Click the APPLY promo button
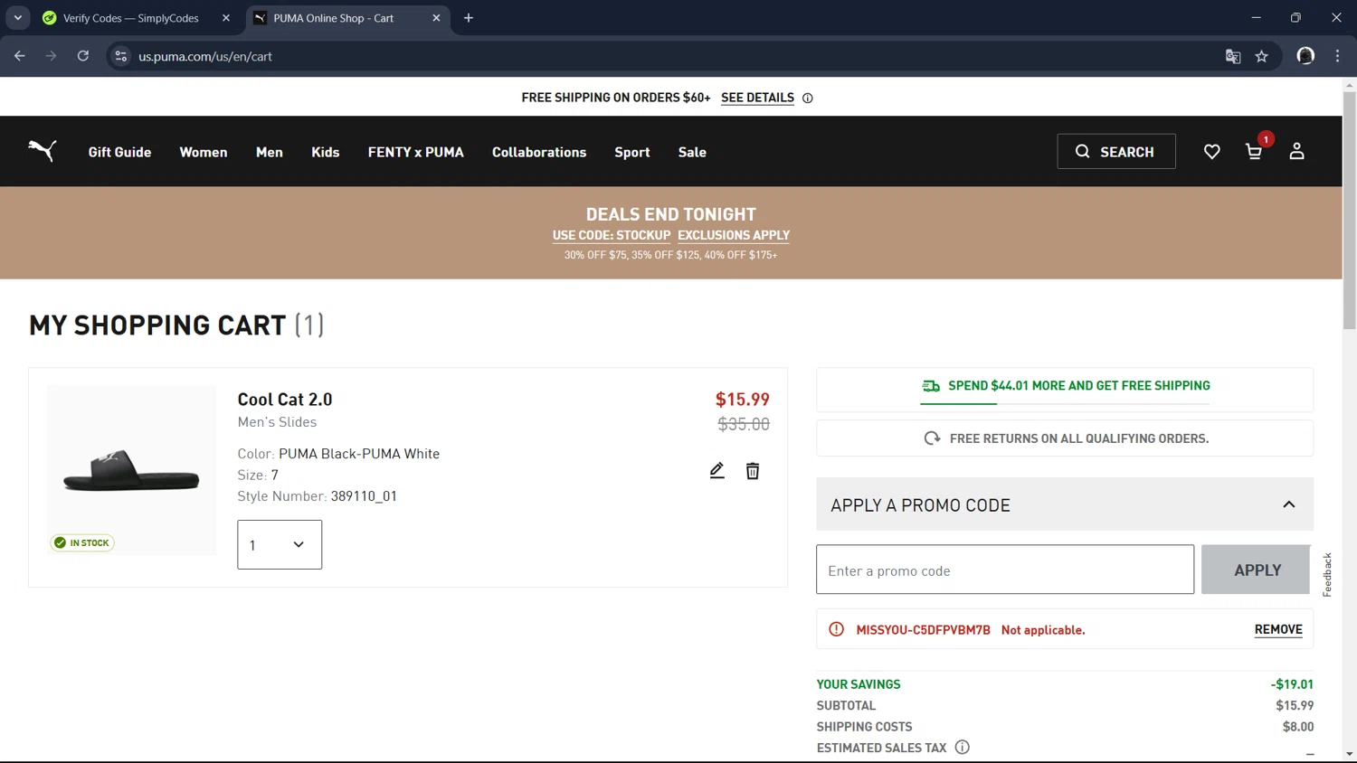The width and height of the screenshot is (1357, 763). point(1257,570)
